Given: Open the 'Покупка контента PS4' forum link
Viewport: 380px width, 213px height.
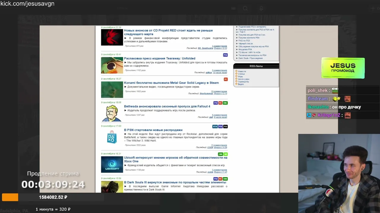Looking at the screenshot, I should (x=249, y=38).
